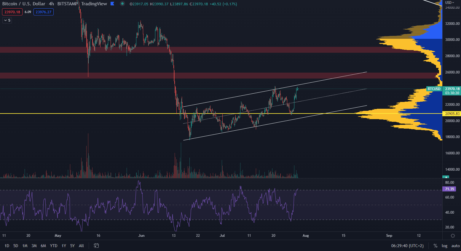Open chart settings gear icon
Screen dimensions: 461x251
point(453,236)
